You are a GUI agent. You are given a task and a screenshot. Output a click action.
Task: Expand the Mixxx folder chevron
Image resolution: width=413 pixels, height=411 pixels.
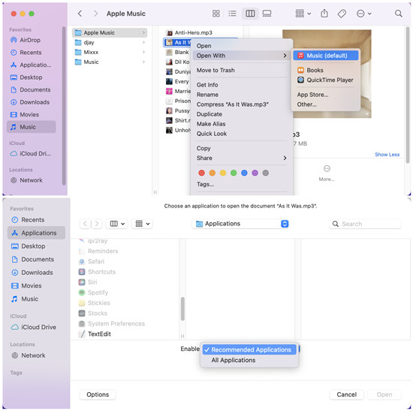pos(143,52)
